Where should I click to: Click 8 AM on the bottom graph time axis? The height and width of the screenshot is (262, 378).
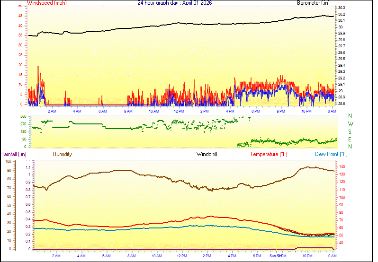[x=132, y=256]
